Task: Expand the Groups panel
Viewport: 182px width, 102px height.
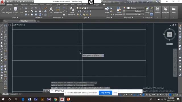Action: [x=149, y=18]
